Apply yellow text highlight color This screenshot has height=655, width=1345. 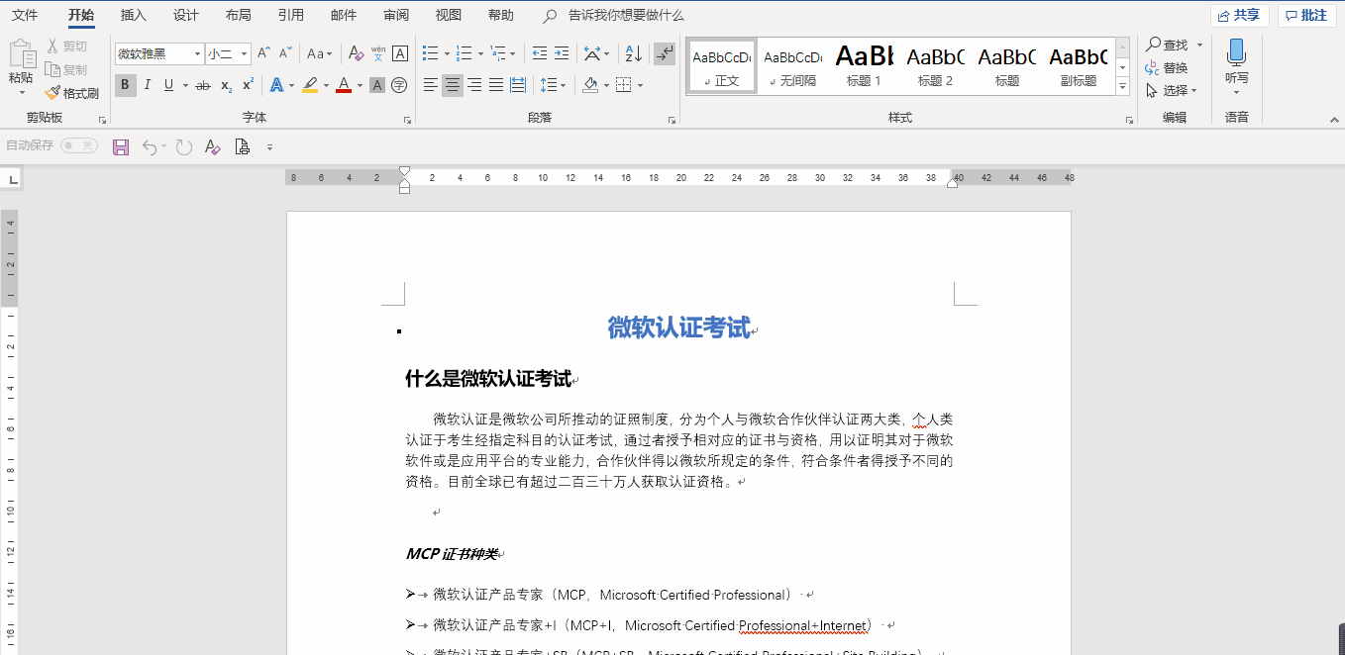pyautogui.click(x=310, y=86)
